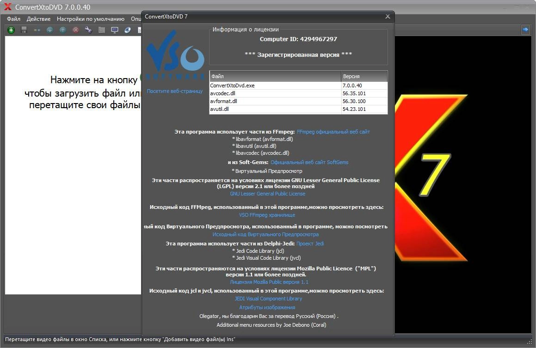
Task: Open the JEDI Visual Component Library link
Action: pyautogui.click(x=268, y=299)
